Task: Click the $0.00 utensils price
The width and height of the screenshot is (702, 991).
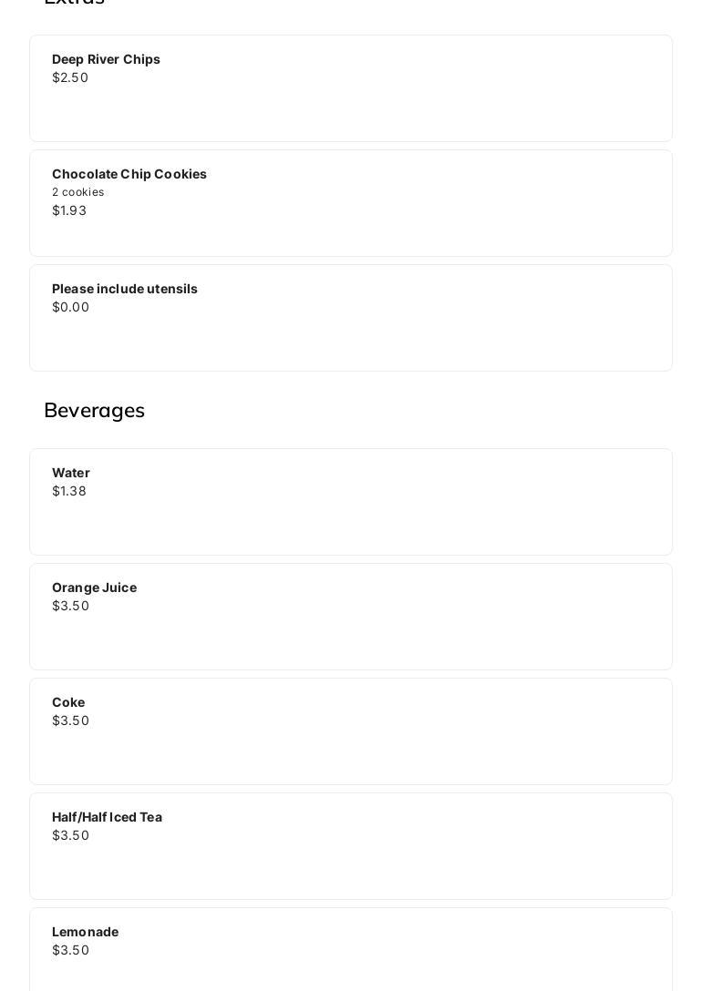Action: tap(71, 307)
